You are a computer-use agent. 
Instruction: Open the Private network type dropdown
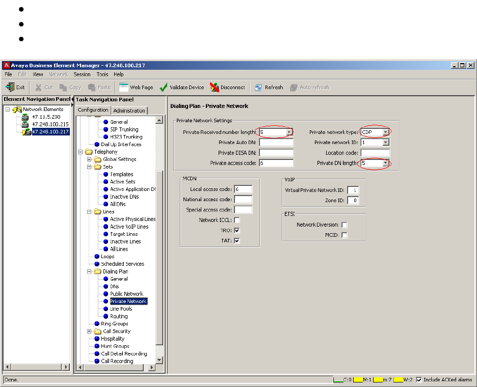coord(386,132)
